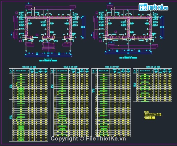
Task: Select the CẮT 14-14 section title
Action: coord(128,56)
